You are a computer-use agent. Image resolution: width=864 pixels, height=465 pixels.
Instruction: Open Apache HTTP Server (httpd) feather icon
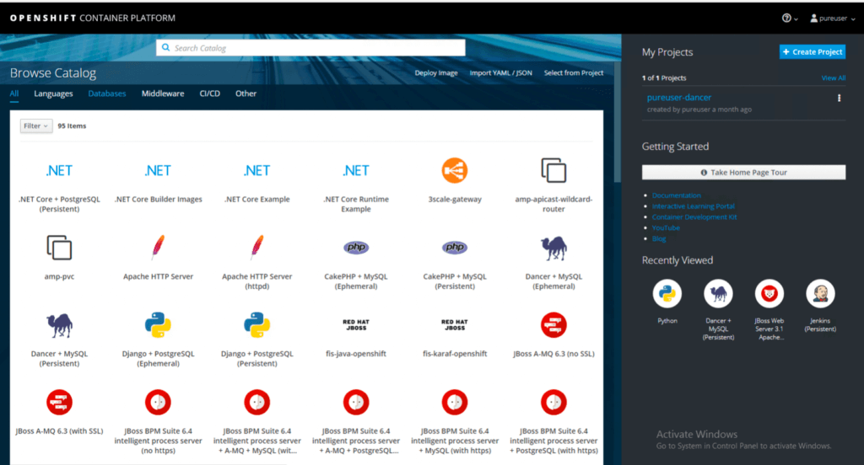256,248
